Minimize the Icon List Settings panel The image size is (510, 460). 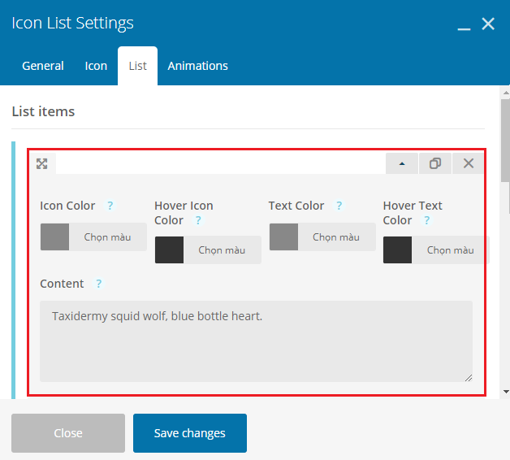tap(464, 24)
